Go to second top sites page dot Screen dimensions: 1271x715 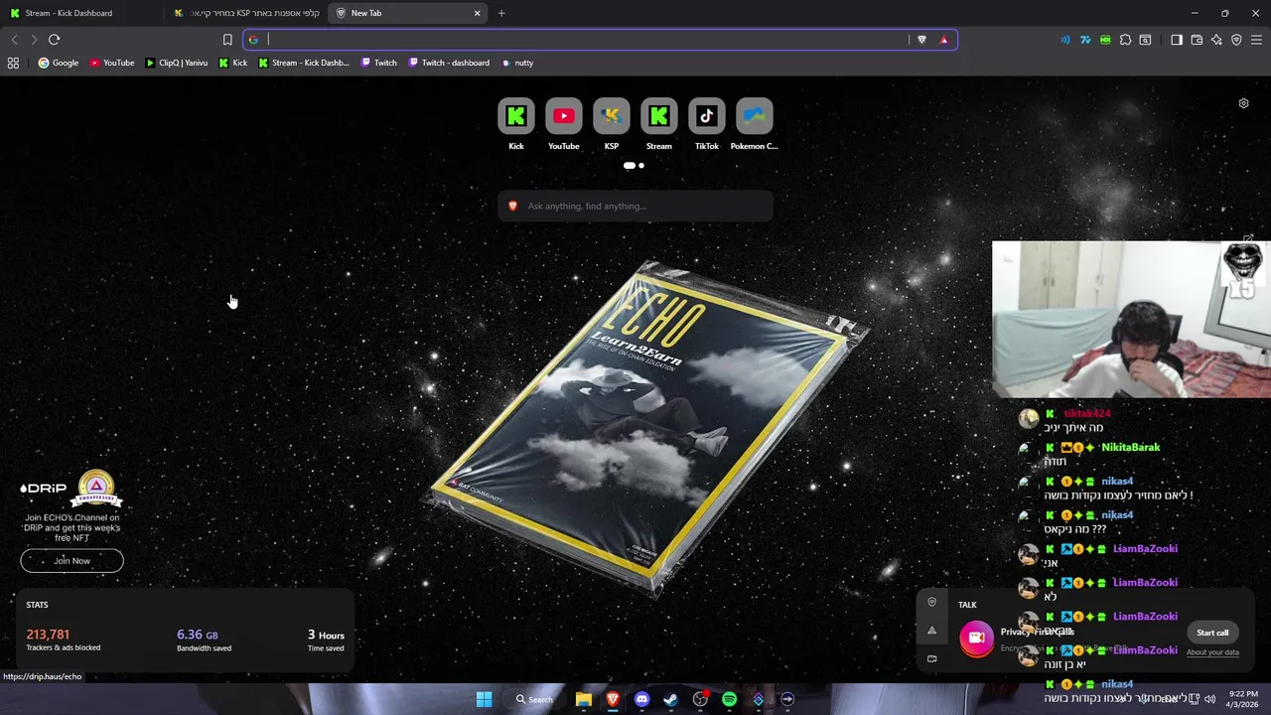tap(641, 166)
